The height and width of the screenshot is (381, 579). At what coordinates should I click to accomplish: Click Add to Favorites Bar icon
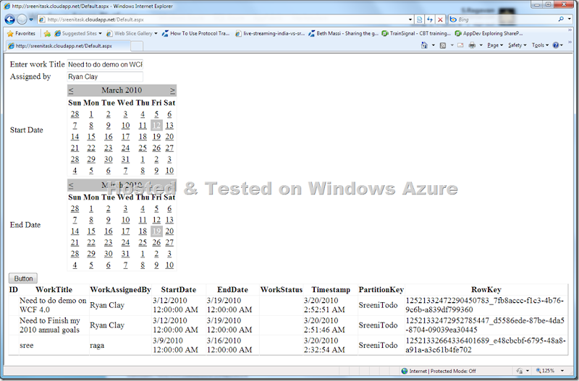[47, 33]
